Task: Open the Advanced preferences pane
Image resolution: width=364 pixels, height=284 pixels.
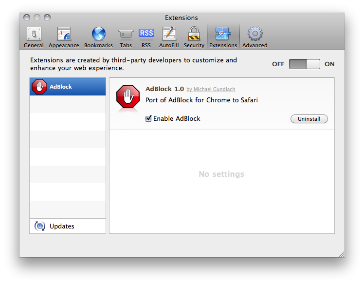Action: [x=255, y=37]
